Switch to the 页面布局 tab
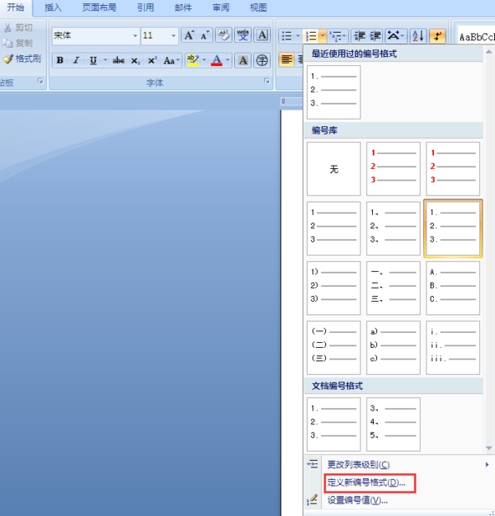This screenshot has height=516, width=495. tap(99, 7)
